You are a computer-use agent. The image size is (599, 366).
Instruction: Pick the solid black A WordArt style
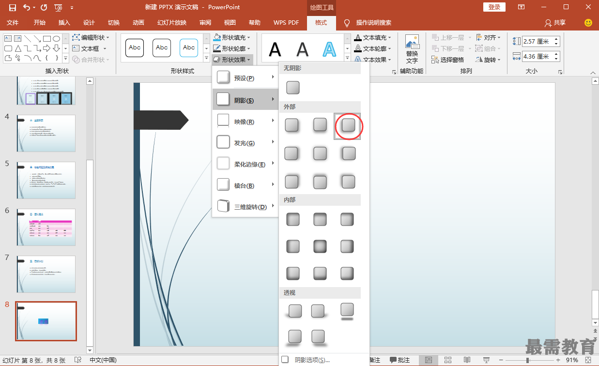275,49
